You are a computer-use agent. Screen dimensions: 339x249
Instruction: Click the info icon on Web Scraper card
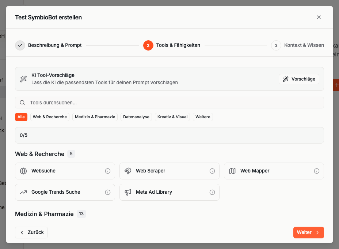[x=212, y=171]
